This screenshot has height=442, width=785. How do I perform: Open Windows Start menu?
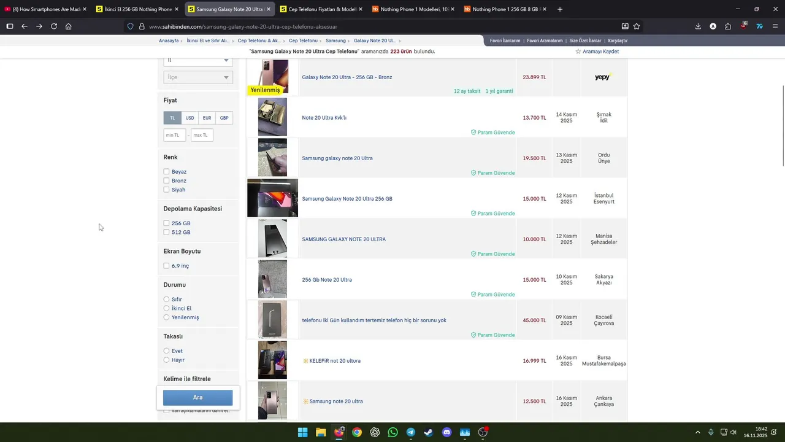pos(302,432)
